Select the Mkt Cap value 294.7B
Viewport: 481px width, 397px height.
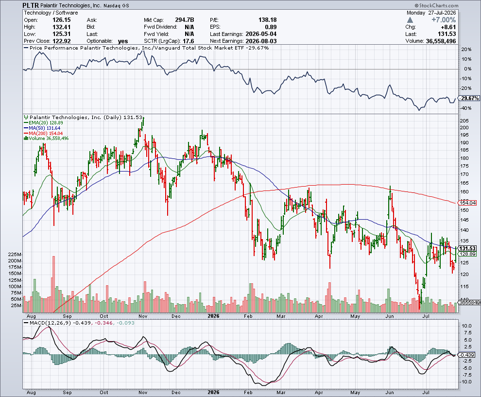[185, 20]
